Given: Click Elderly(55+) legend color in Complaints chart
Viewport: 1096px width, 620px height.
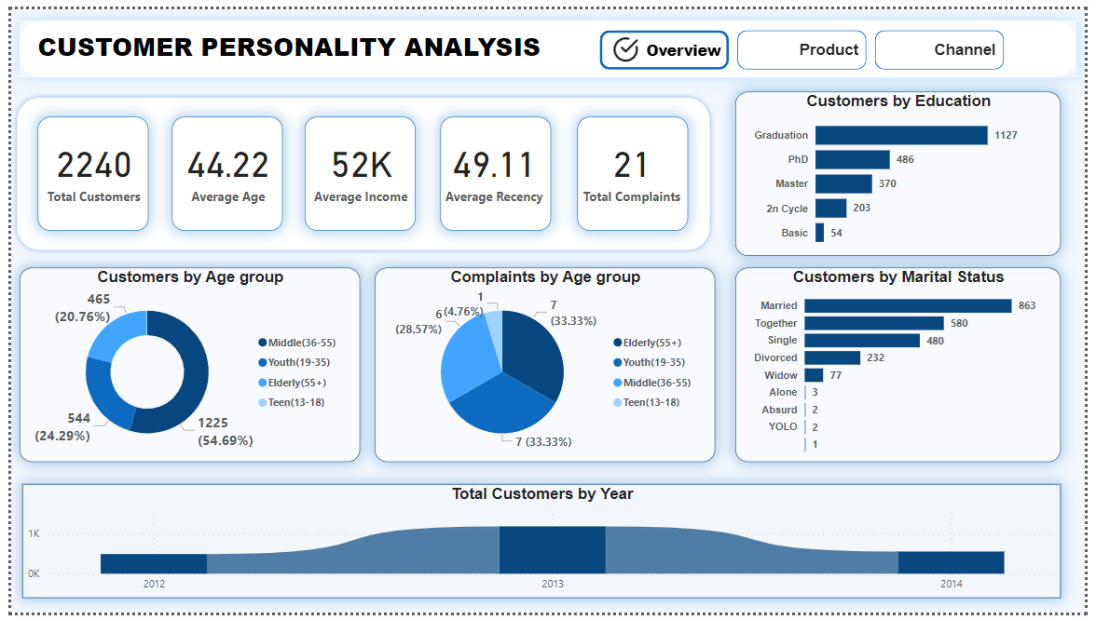Looking at the screenshot, I should (x=618, y=343).
